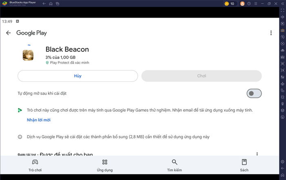Image resolution: width=286 pixels, height=180 pixels.
Task: Cancel download with Hủy button
Action: pyautogui.click(x=78, y=76)
